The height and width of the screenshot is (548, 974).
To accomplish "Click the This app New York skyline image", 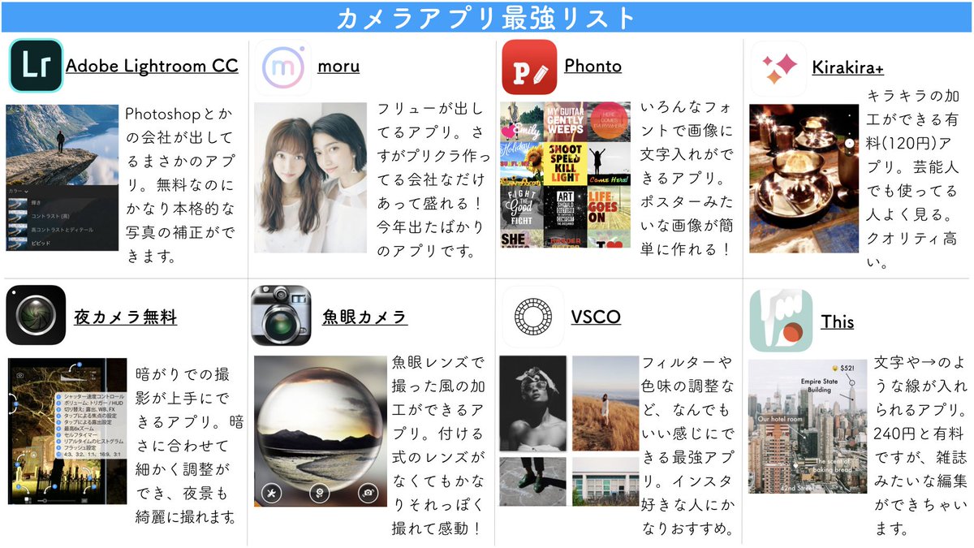I will [x=808, y=426].
